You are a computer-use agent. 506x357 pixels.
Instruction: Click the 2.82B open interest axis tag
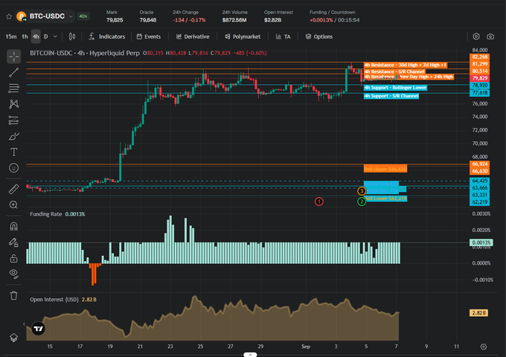(479, 313)
